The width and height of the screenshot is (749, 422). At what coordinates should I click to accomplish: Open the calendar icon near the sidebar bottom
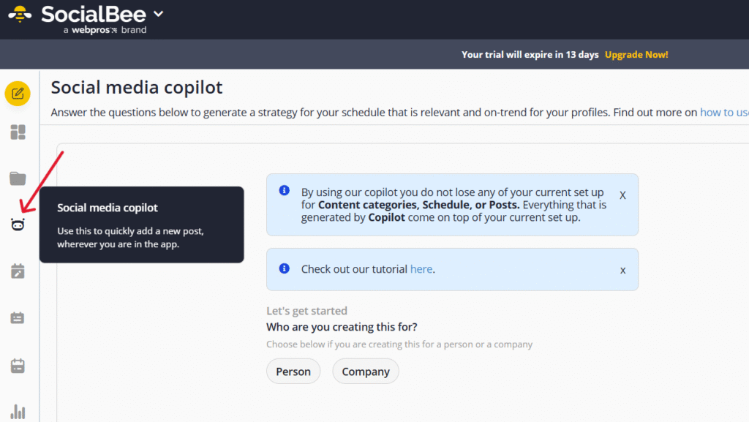pyautogui.click(x=18, y=365)
